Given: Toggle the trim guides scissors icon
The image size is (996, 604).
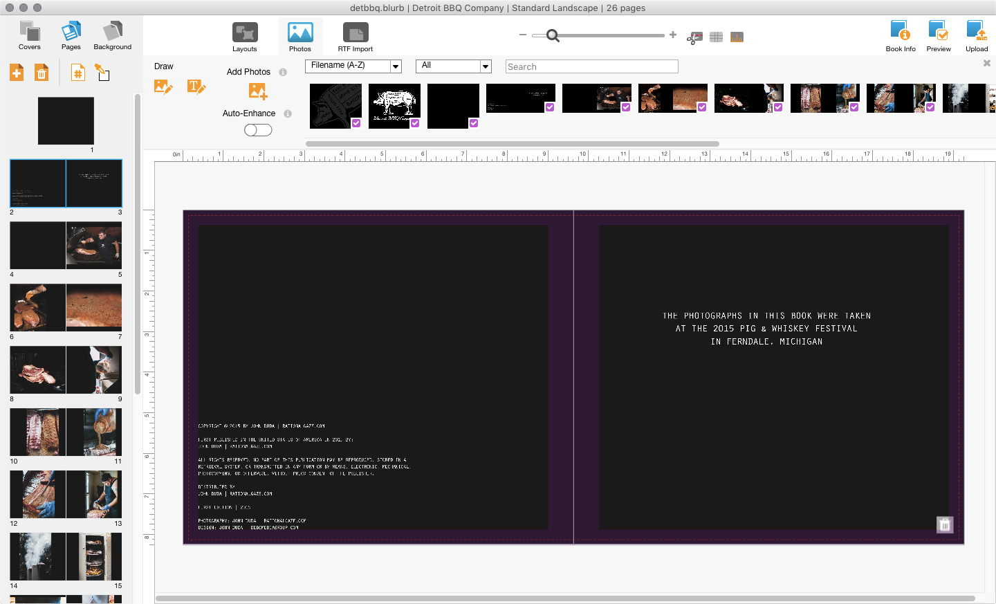Looking at the screenshot, I should tap(694, 37).
